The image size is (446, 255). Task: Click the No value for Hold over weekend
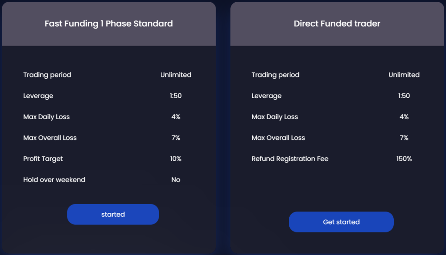(176, 179)
